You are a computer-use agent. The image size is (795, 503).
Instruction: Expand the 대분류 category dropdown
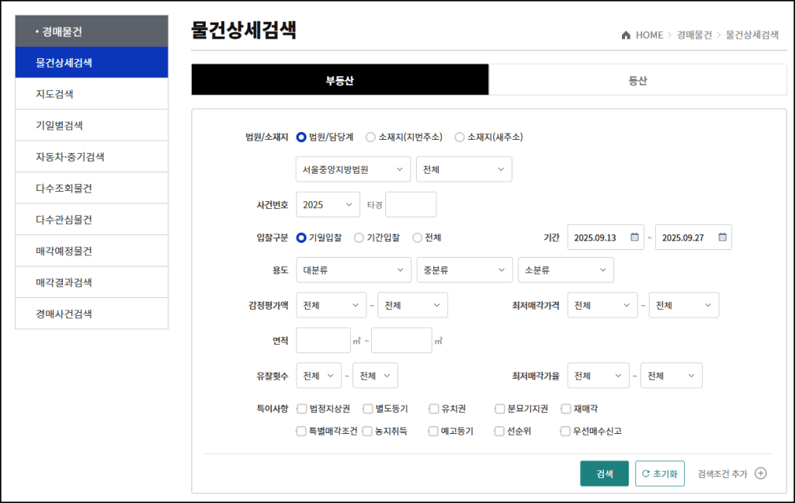[353, 270]
